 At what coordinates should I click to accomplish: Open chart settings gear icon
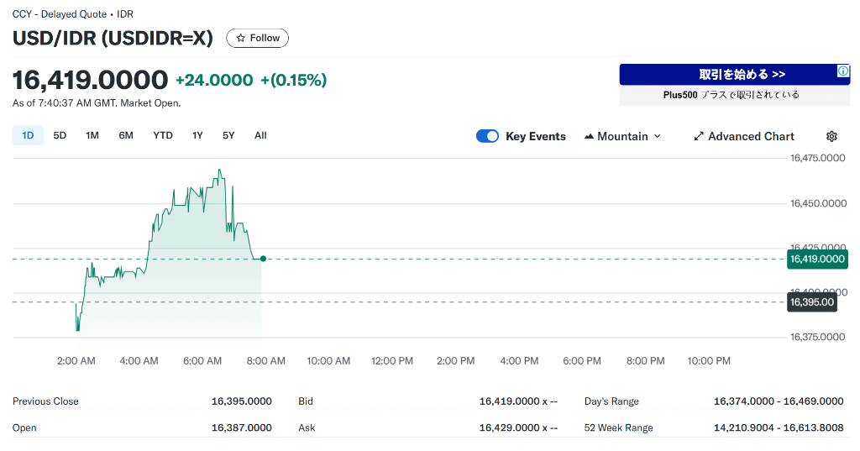831,136
